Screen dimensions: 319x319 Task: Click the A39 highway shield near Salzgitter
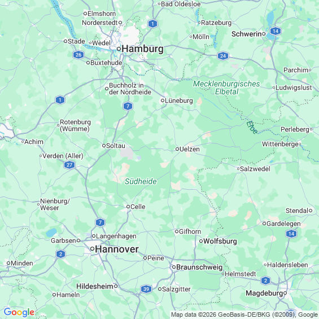(x=146, y=289)
